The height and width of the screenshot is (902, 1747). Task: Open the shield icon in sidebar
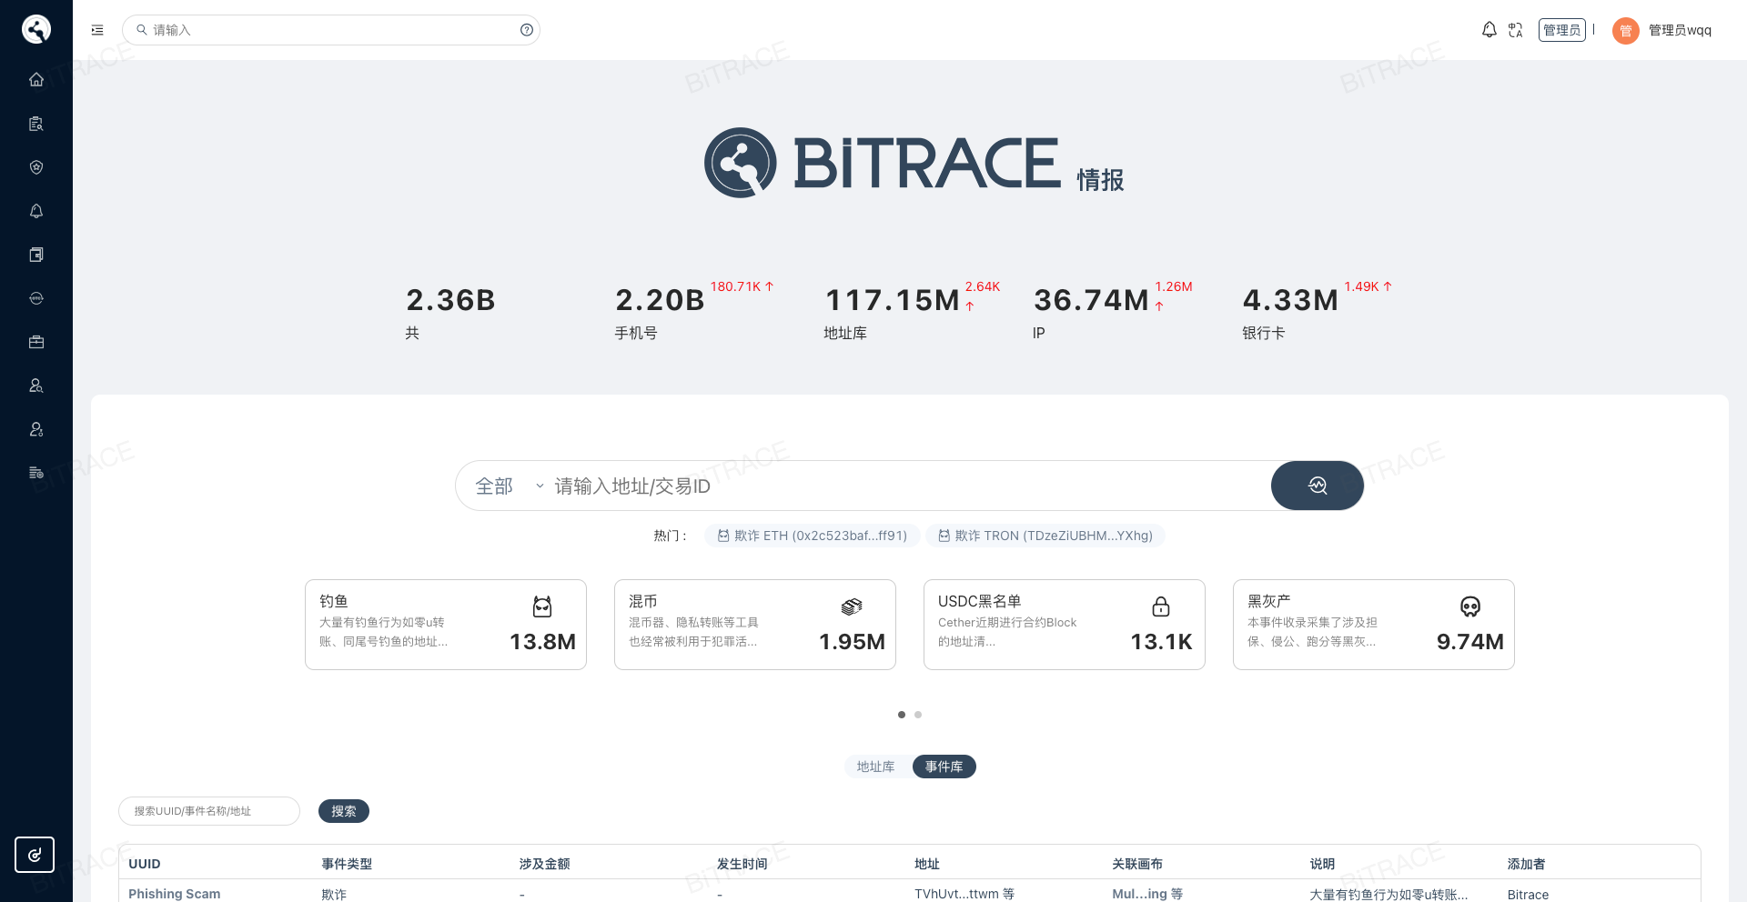click(x=36, y=167)
